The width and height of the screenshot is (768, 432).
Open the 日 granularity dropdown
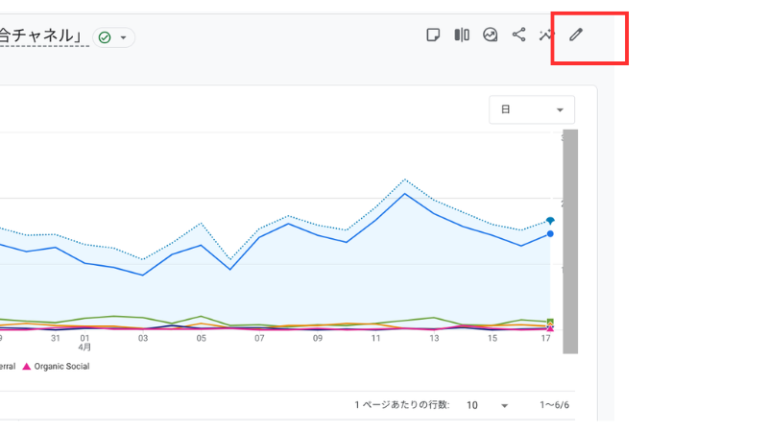(531, 110)
